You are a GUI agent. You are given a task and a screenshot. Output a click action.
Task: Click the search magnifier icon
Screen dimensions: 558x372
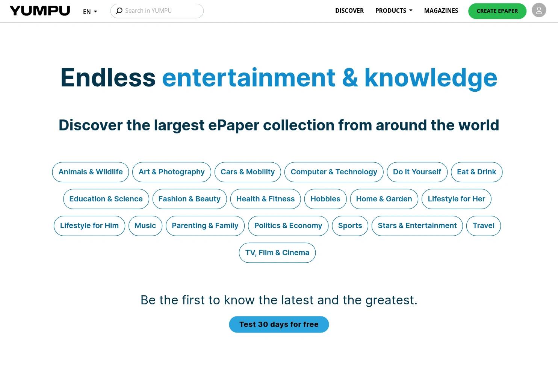[x=119, y=11]
